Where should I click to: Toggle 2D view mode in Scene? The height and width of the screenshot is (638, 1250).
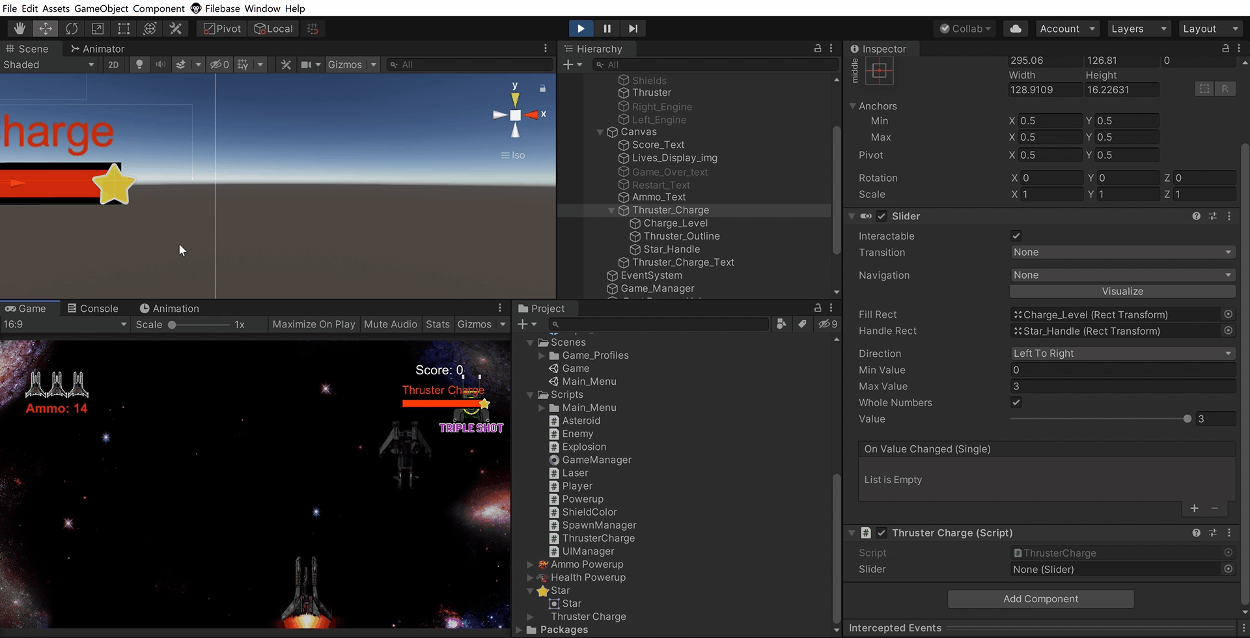113,64
